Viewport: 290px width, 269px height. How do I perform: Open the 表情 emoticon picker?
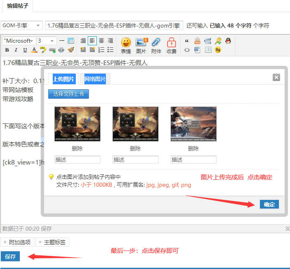(126, 45)
